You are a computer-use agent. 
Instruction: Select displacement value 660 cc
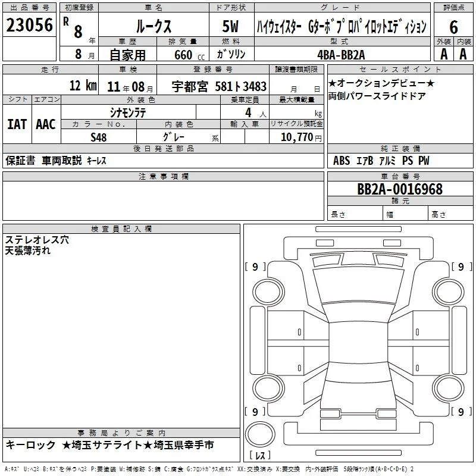tap(190, 55)
